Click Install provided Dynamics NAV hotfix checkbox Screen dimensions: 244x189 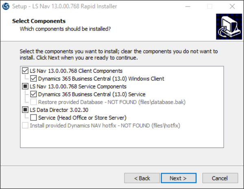25,126
